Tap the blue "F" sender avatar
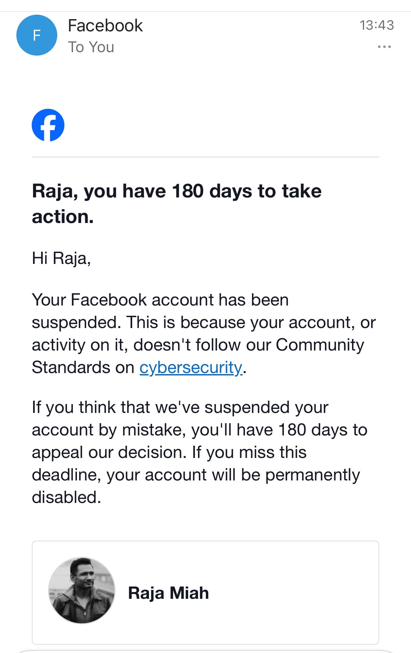Viewport: 411px width, 653px height. pyautogui.click(x=37, y=35)
